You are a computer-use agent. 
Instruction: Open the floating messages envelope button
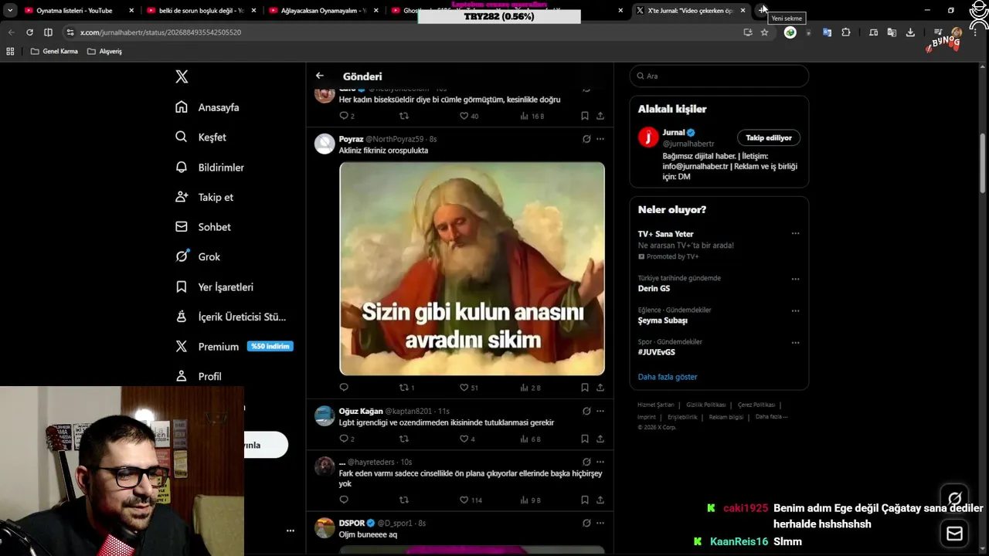[954, 534]
